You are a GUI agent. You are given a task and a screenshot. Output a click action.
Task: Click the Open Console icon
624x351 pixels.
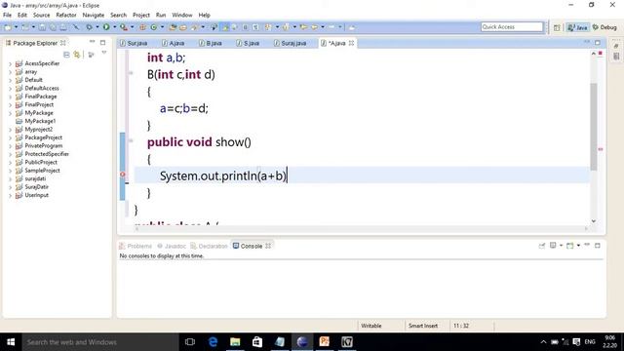coord(569,246)
